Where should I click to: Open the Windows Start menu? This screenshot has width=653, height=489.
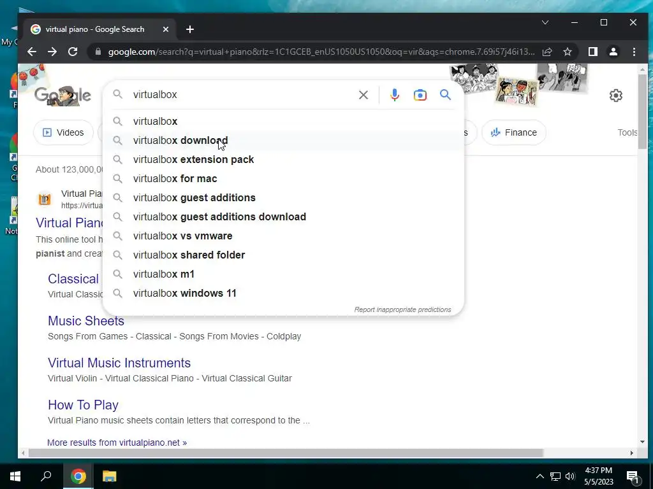15,476
